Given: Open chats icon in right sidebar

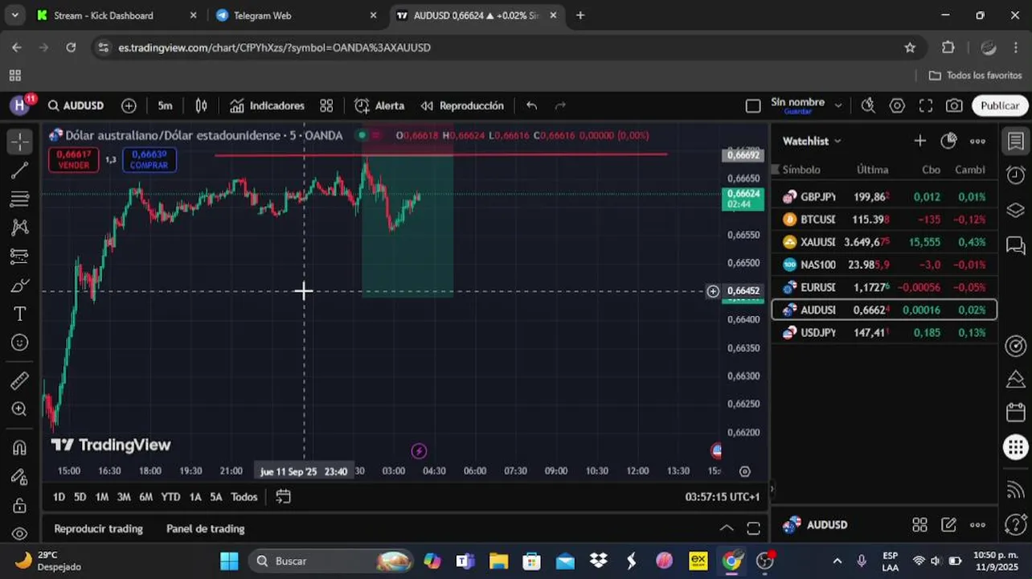Looking at the screenshot, I should click(1016, 245).
